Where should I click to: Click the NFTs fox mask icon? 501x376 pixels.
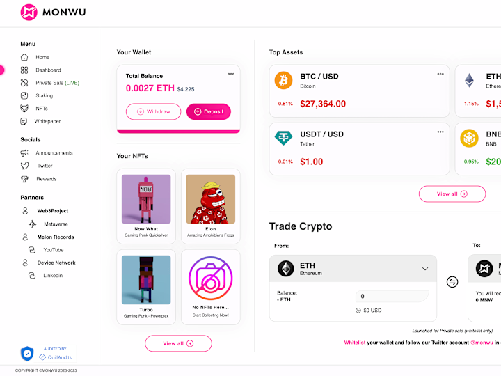[x=24, y=109]
